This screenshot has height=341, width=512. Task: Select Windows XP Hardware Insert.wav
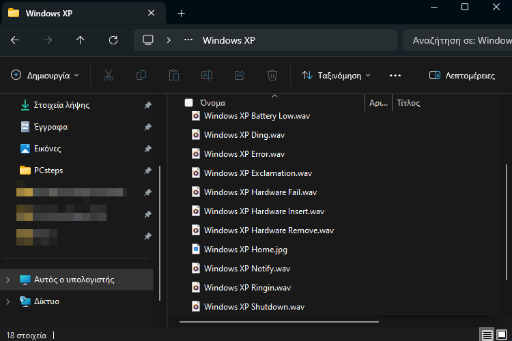tap(264, 211)
